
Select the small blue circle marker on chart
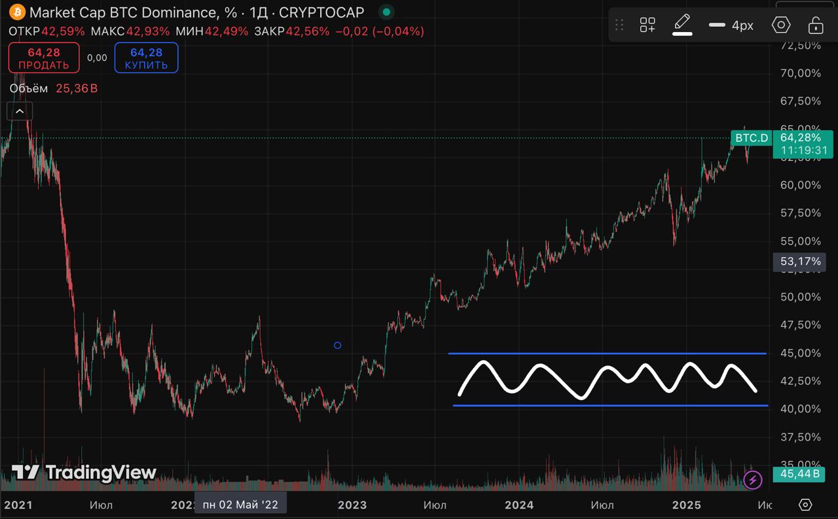(337, 345)
